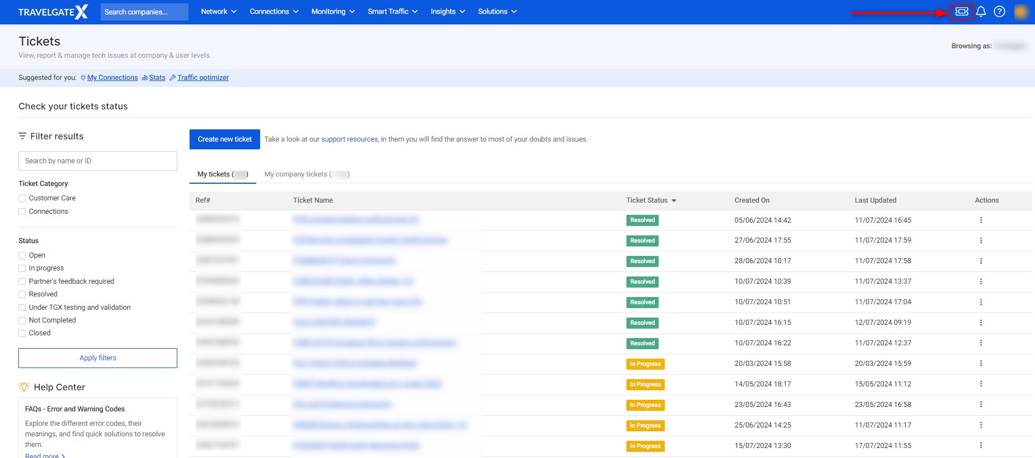Open actions menu for ticket created 05/06/2024 14:42
Screen dimensions: 1035x458
tap(981, 220)
